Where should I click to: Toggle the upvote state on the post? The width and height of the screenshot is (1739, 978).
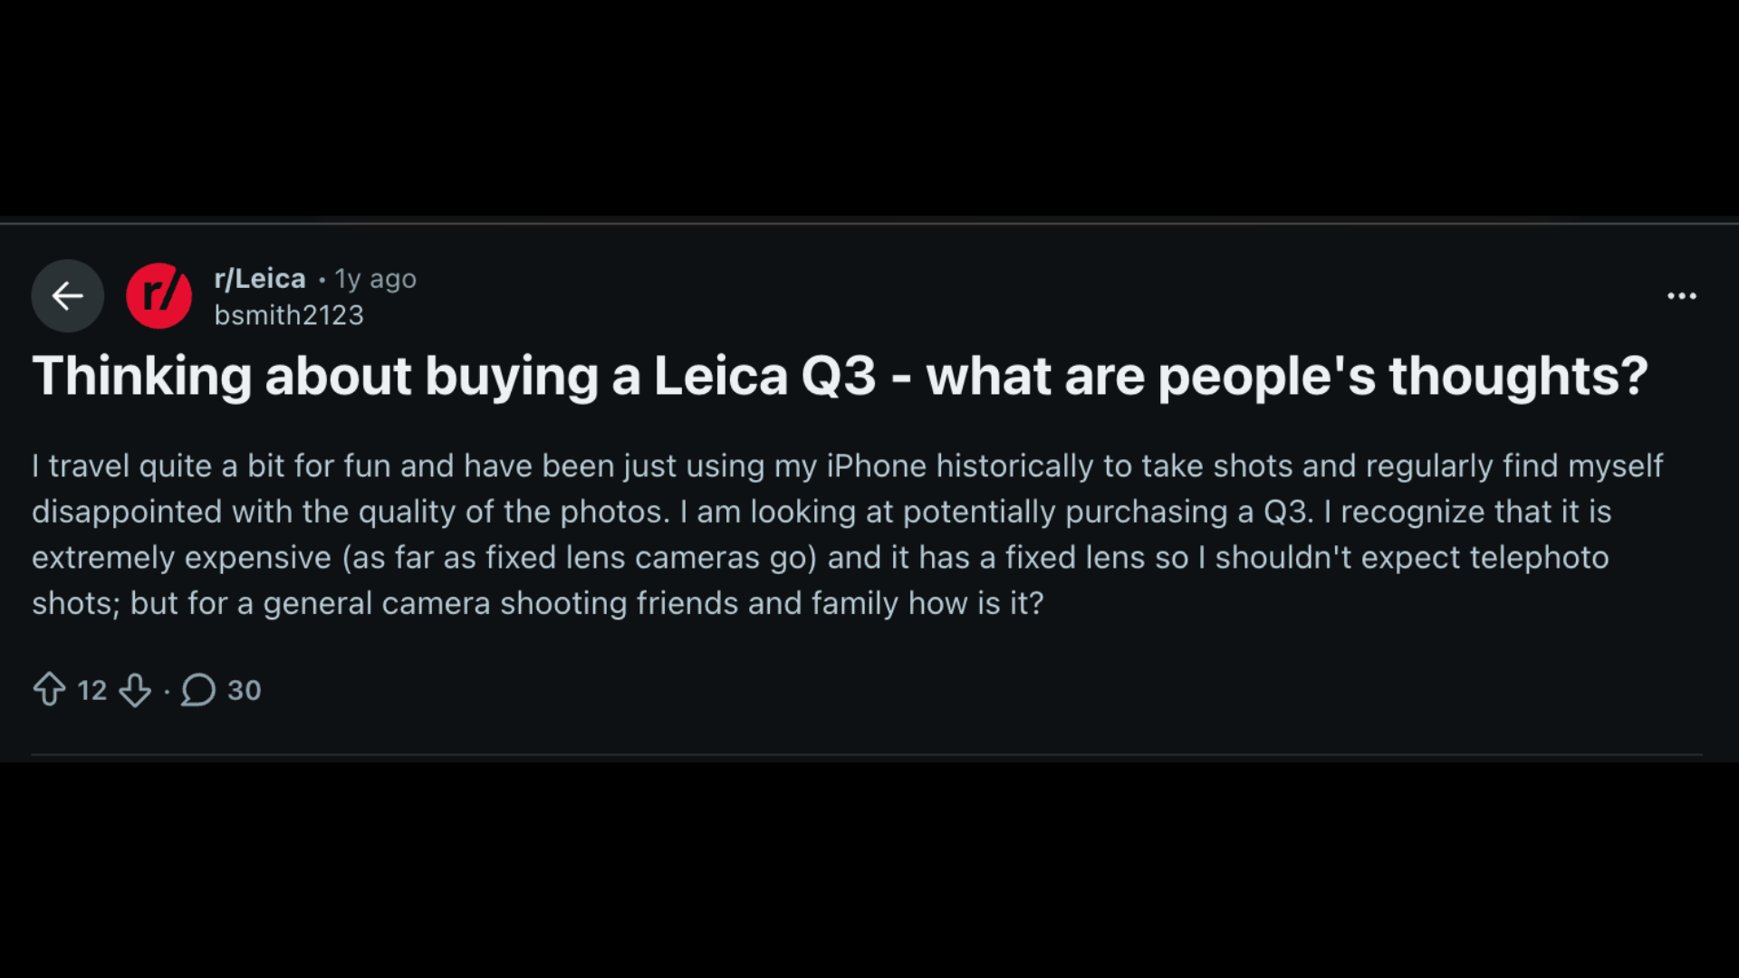click(x=52, y=689)
